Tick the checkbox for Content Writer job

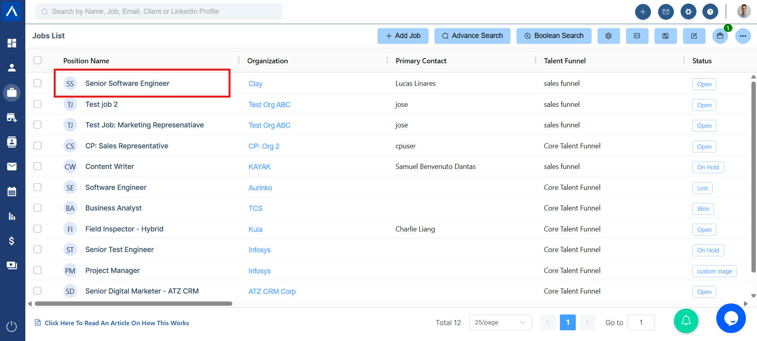(38, 166)
